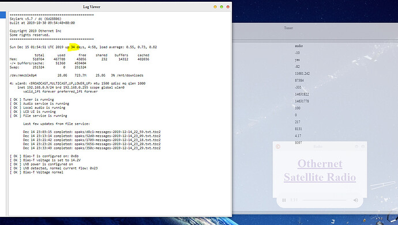Click the '217' value in Tuner window
Screen dimensions: 398x225
point(298,122)
